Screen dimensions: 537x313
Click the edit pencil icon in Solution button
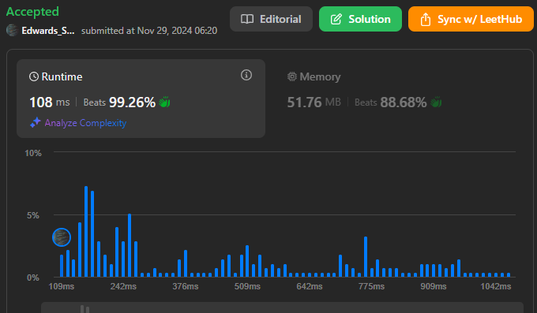(x=336, y=19)
